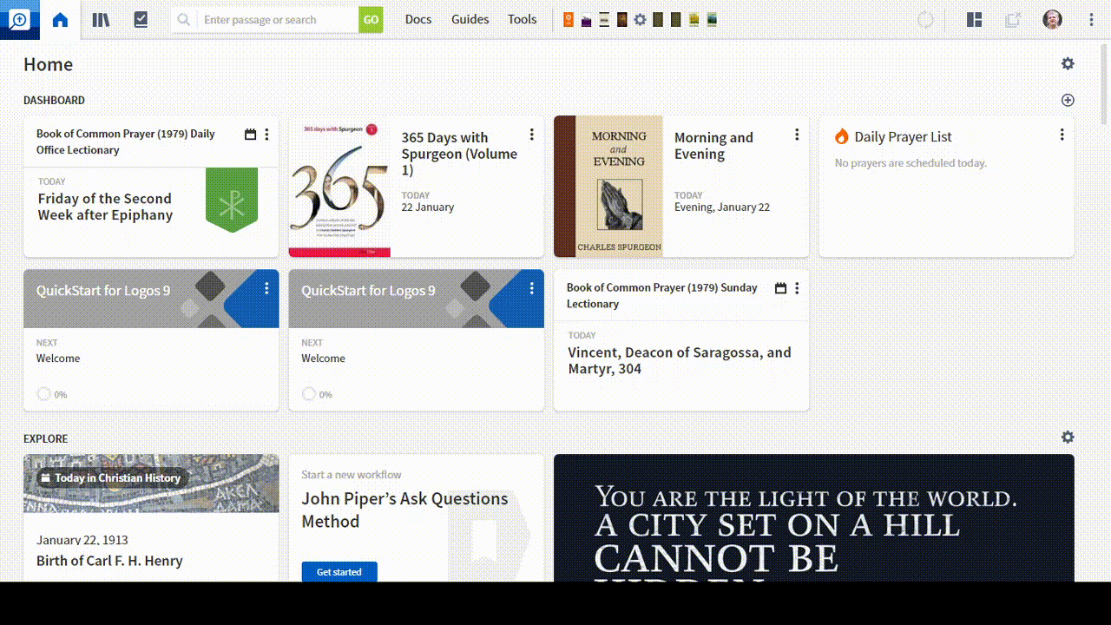
Task: Click Get started on John Piper's workflow
Action: [x=339, y=571]
